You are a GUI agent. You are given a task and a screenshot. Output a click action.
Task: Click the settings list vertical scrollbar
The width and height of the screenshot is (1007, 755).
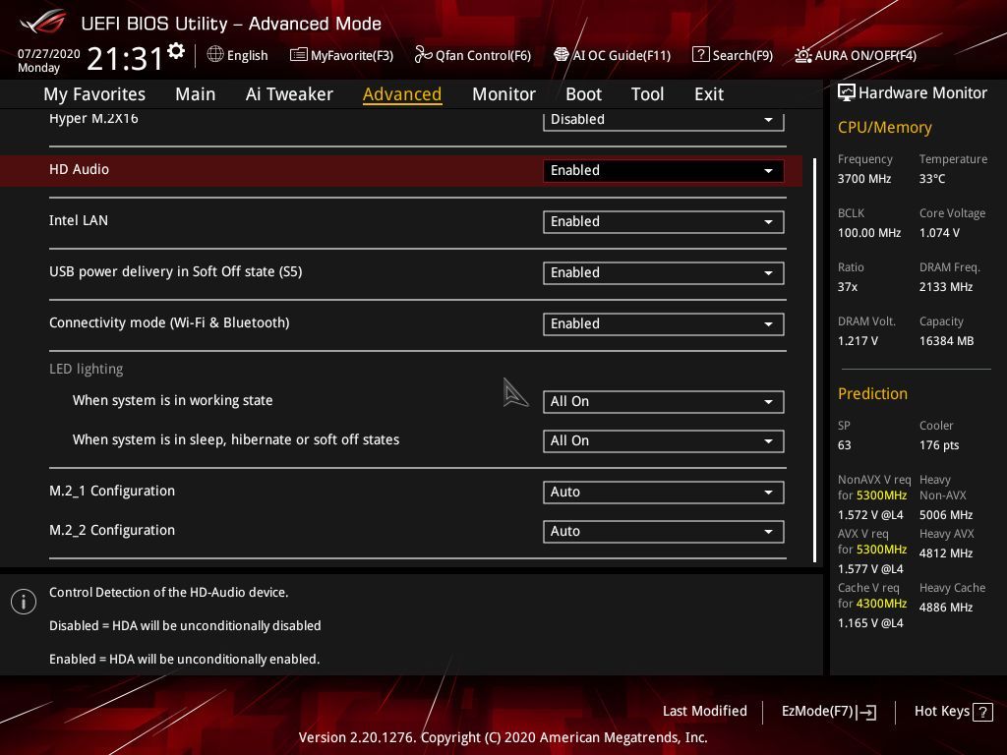pyautogui.click(x=815, y=360)
